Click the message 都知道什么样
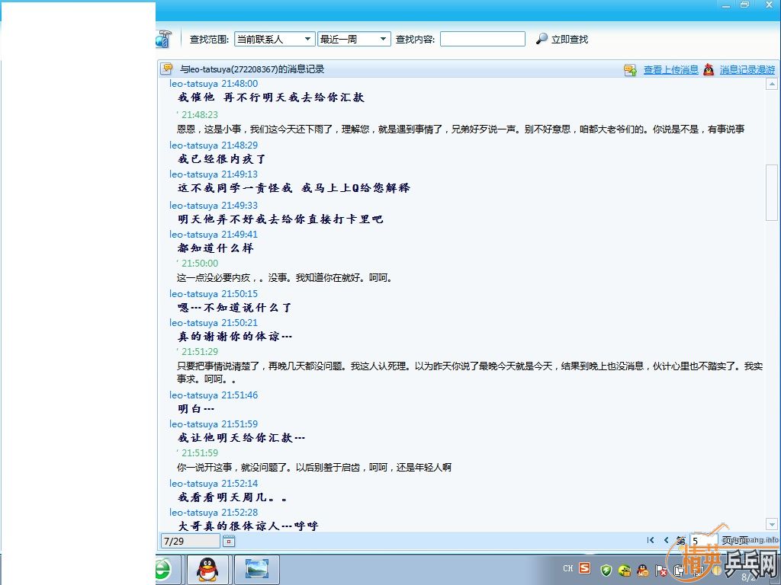781x585 pixels. click(x=216, y=248)
